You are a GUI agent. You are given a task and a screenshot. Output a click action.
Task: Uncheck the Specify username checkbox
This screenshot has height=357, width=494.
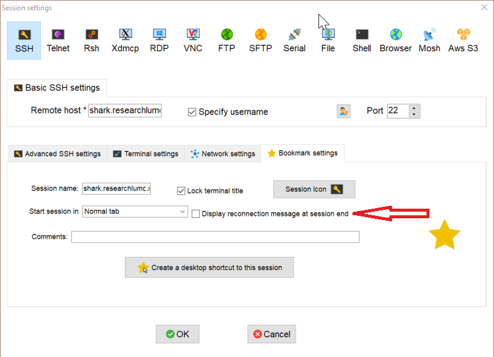point(192,112)
